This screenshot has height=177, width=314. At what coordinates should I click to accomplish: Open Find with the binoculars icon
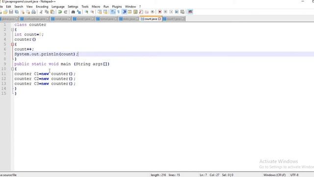(73, 12)
